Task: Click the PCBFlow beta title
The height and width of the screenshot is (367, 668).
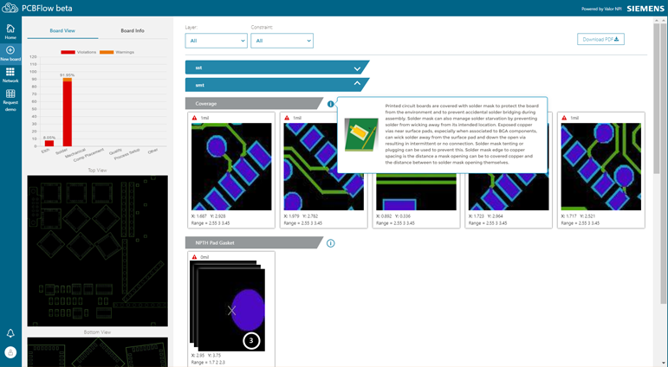Action: tap(47, 8)
